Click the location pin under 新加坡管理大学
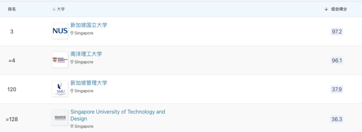 (72, 91)
